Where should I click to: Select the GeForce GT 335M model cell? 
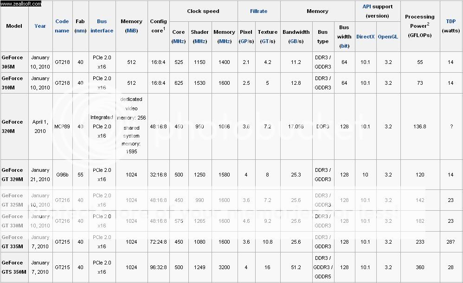click(12, 242)
